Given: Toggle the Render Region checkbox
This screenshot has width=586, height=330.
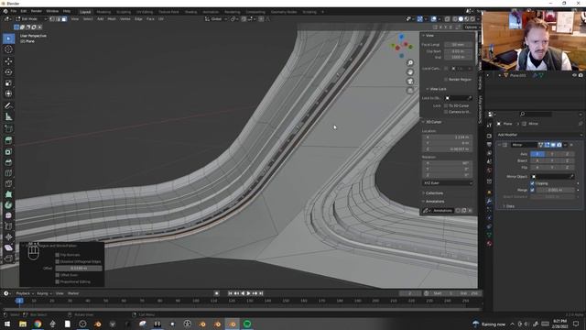Looking at the screenshot, I should (x=446, y=80).
